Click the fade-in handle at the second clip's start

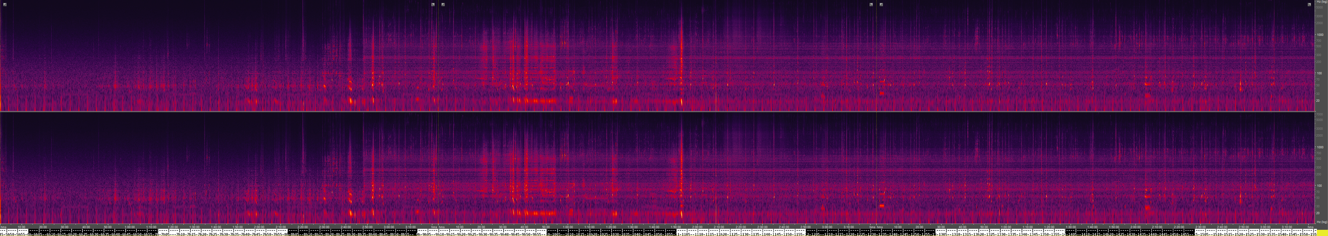coord(443,5)
